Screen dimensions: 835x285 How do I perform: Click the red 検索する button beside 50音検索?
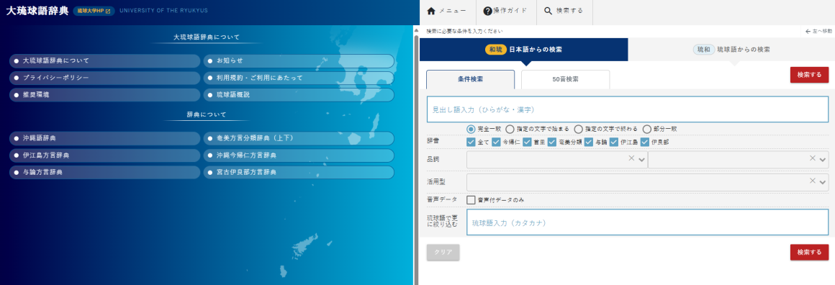point(809,75)
